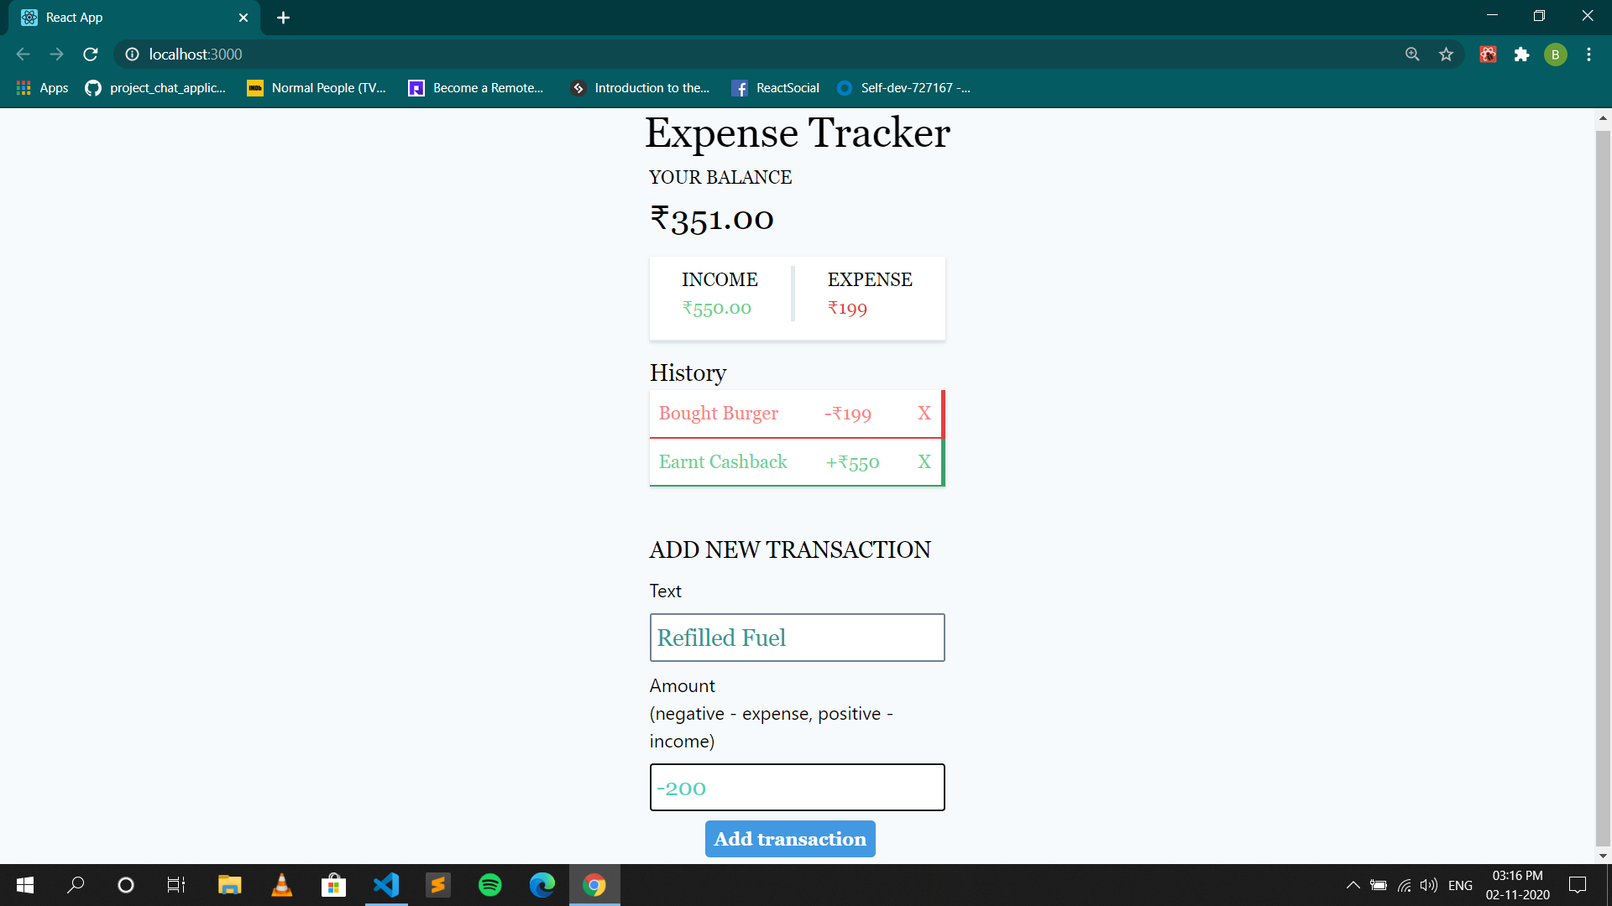The height and width of the screenshot is (906, 1612).
Task: Open a new browser tab
Action: (283, 17)
